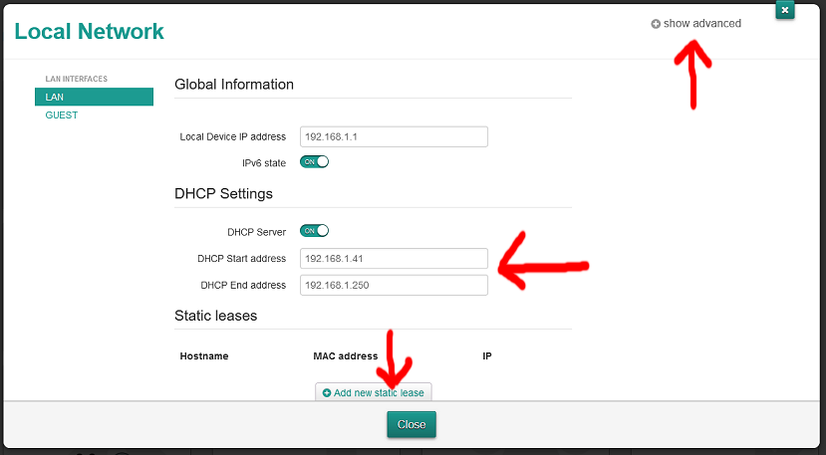Toggle the IPv6 state switch
The height and width of the screenshot is (455, 826).
pos(314,161)
